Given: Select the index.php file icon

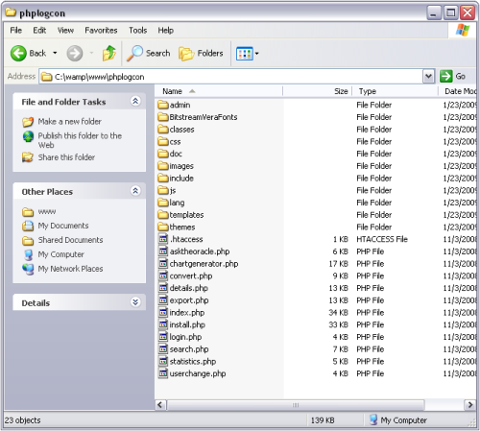Looking at the screenshot, I should click(x=163, y=312).
